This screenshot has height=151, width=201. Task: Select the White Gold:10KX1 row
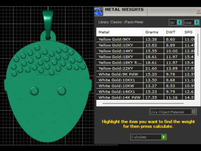tap(146, 80)
